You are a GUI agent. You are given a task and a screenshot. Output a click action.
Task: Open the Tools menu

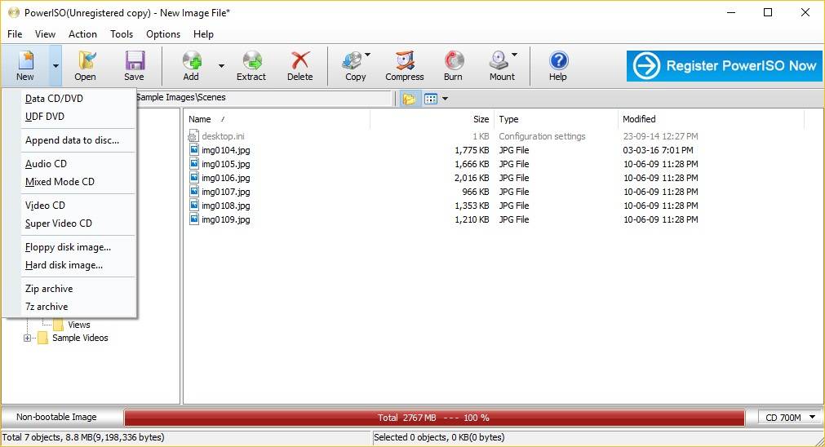[122, 34]
